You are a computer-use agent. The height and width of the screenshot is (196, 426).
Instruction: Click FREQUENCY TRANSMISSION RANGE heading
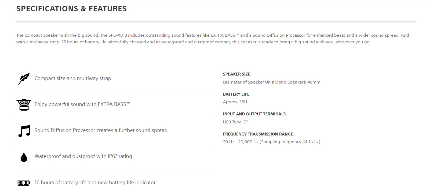coord(258,134)
